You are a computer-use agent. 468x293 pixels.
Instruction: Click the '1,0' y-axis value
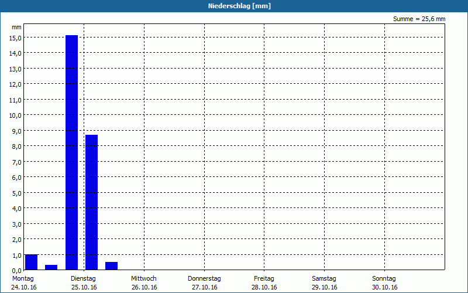(x=17, y=255)
